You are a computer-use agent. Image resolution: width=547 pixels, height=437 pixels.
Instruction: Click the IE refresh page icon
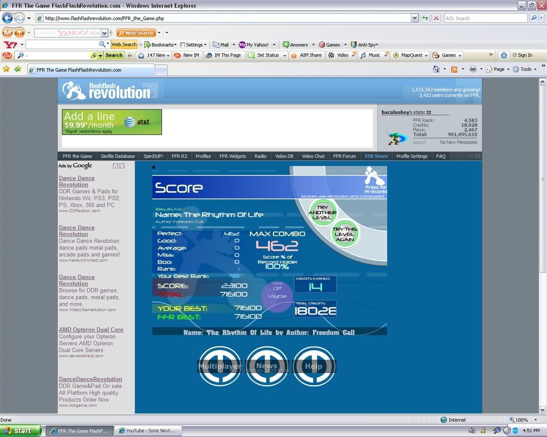pos(425,18)
